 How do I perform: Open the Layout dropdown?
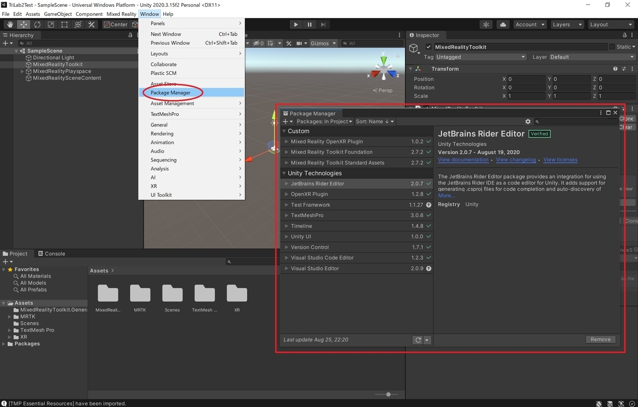(610, 24)
